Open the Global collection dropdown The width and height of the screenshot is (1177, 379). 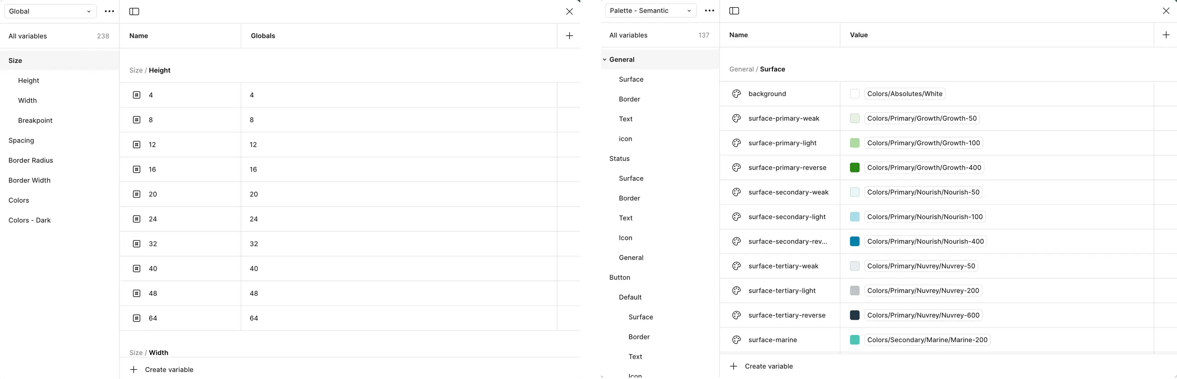pos(50,11)
